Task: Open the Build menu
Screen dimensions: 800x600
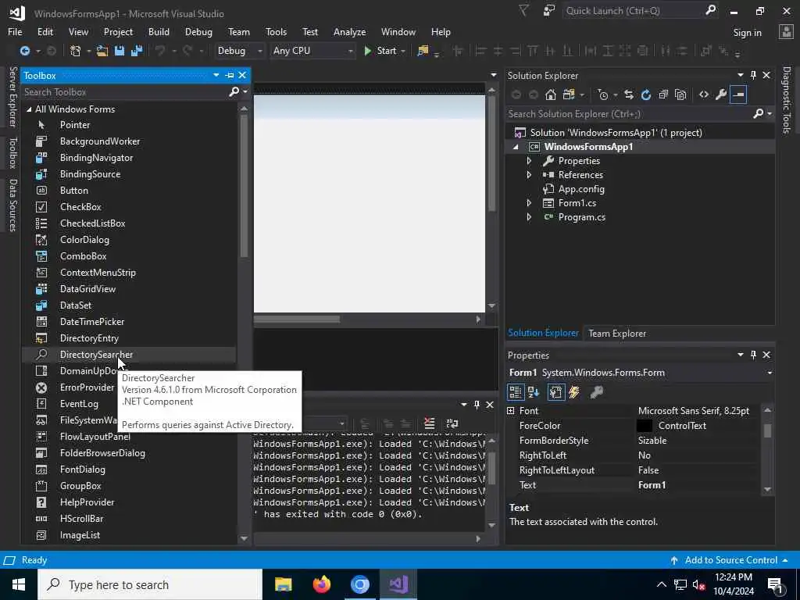Action: 159,32
